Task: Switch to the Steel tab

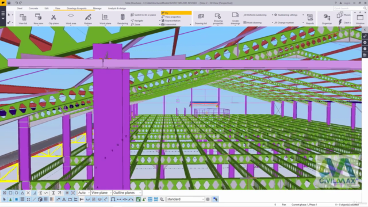Action: point(20,8)
